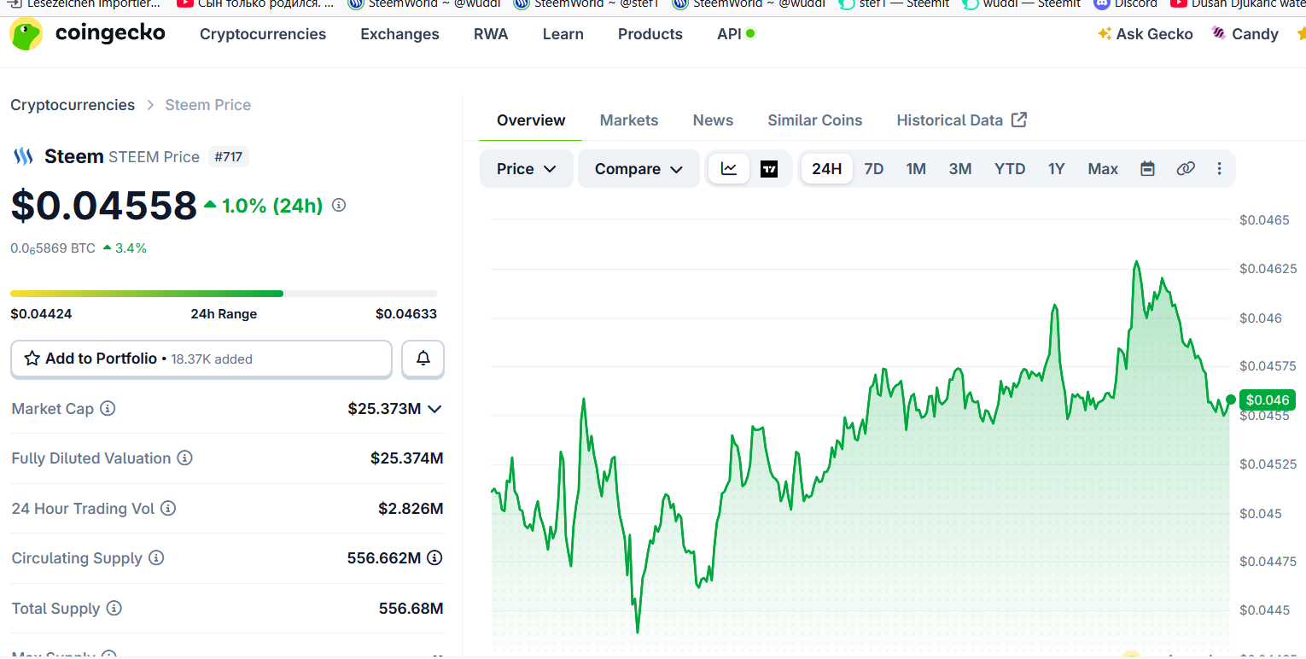Screen dimensions: 1306x659
Task: Click the coingecko wordmark text
Action: coord(110,34)
